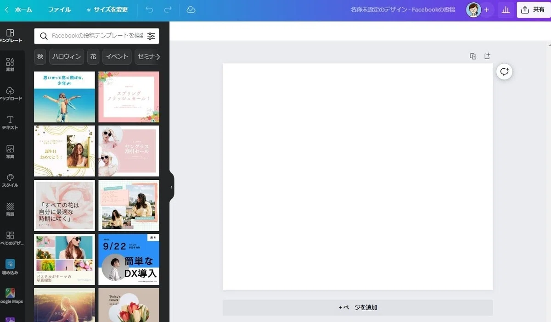Choose the ハッピーバースデー collage template

click(x=129, y=205)
